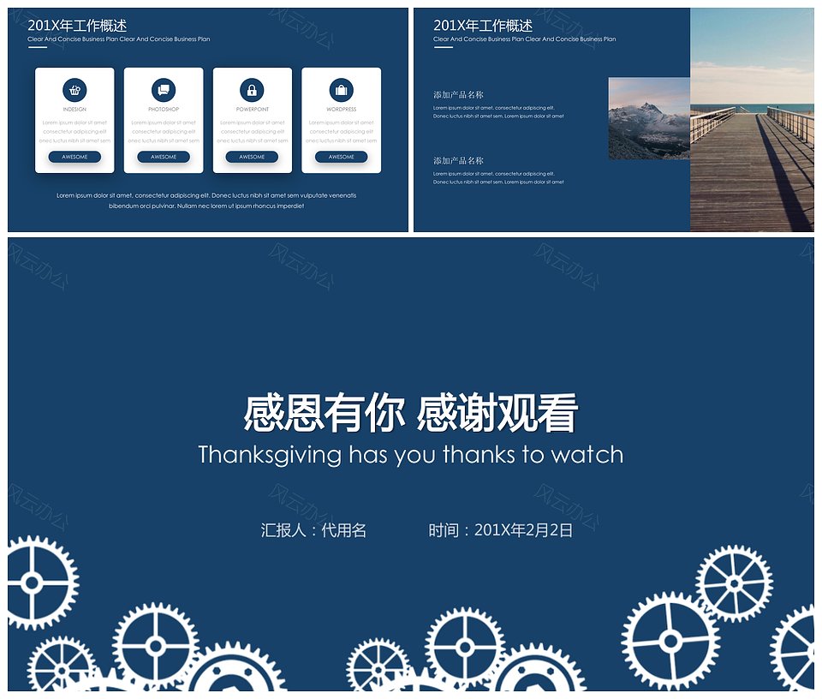Click the English subtitle under the photo slide title

click(525, 39)
